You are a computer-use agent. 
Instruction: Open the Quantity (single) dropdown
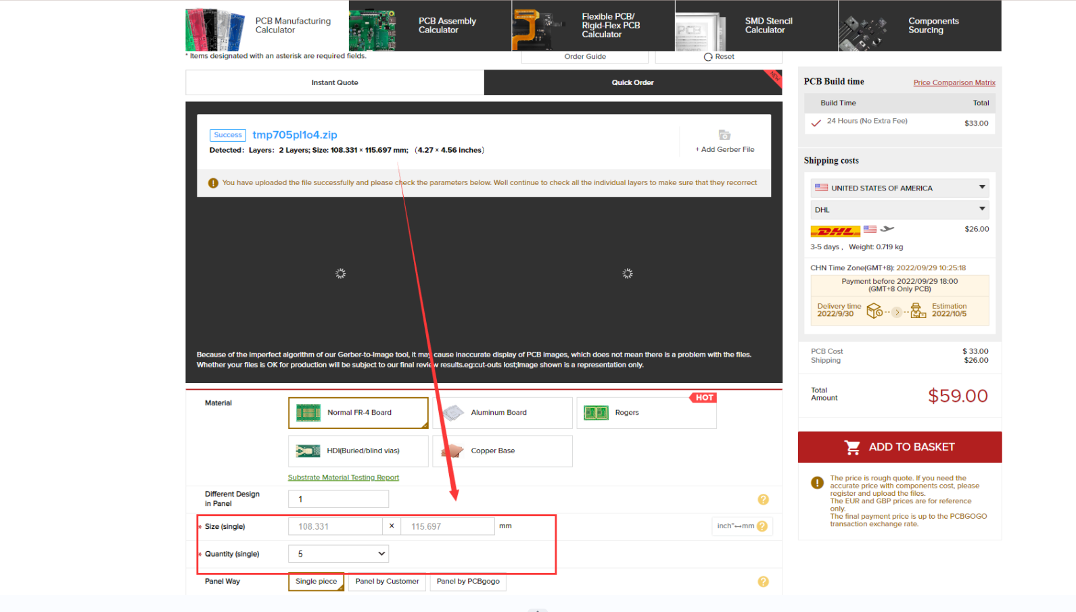[x=339, y=554]
